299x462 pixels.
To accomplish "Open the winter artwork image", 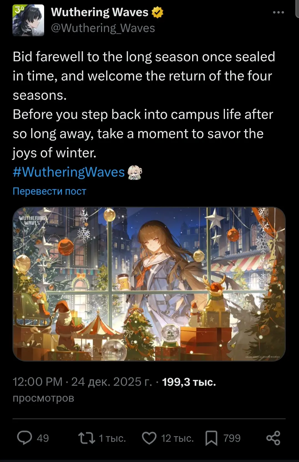I will pos(149,284).
